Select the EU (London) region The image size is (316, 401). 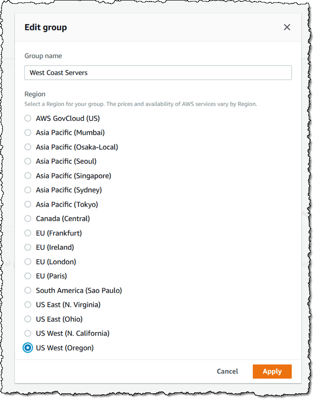[27, 261]
